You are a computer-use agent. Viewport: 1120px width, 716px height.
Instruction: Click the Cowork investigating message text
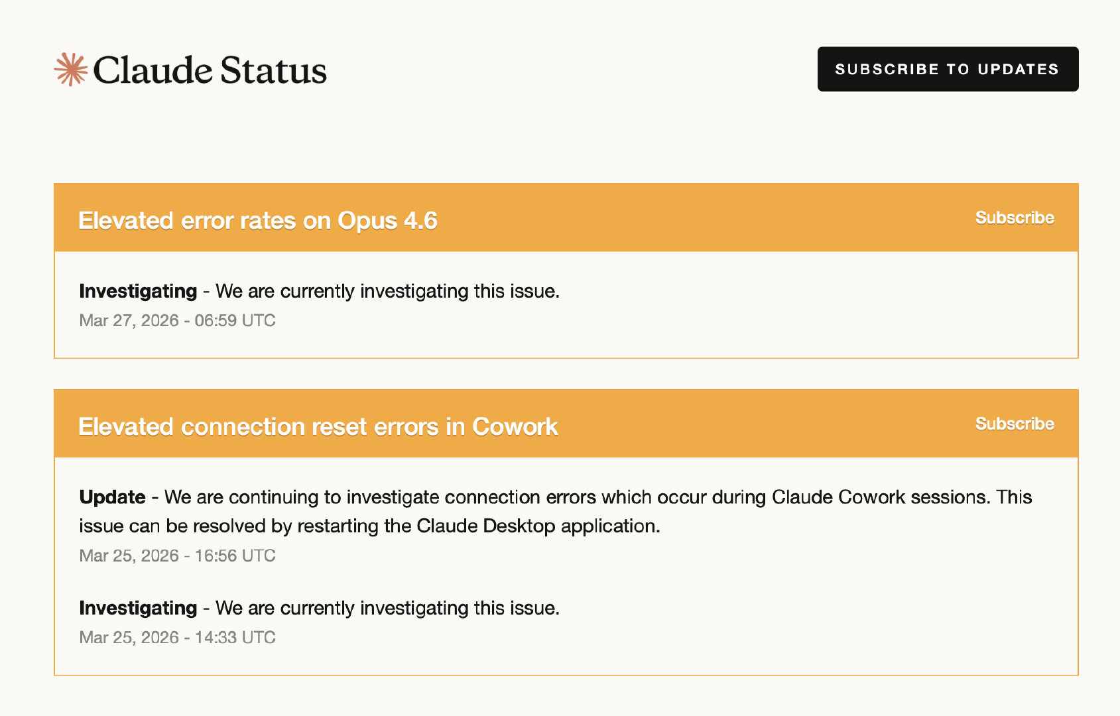point(387,608)
